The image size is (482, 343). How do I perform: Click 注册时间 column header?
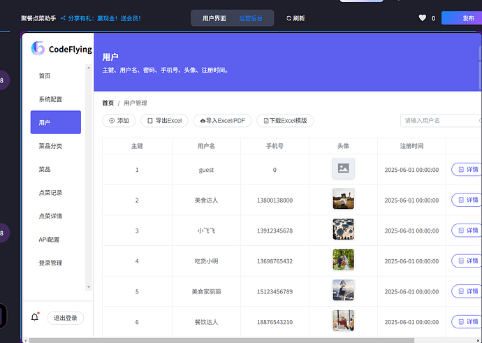tap(411, 146)
